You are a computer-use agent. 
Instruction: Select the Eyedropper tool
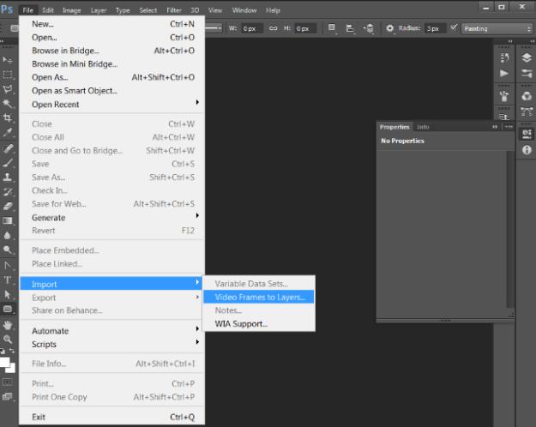pyautogui.click(x=7, y=133)
